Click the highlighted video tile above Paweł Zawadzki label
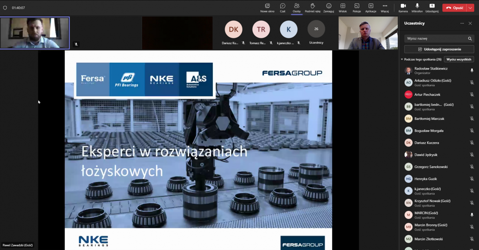 click(35, 33)
